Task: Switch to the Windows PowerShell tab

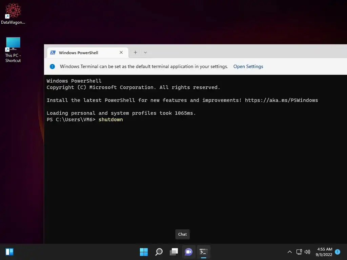Action: [88, 52]
